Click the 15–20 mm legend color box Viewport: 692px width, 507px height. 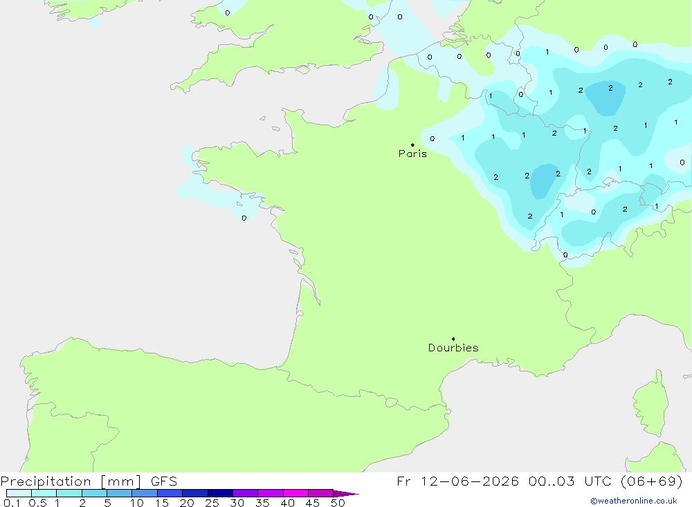(170, 493)
